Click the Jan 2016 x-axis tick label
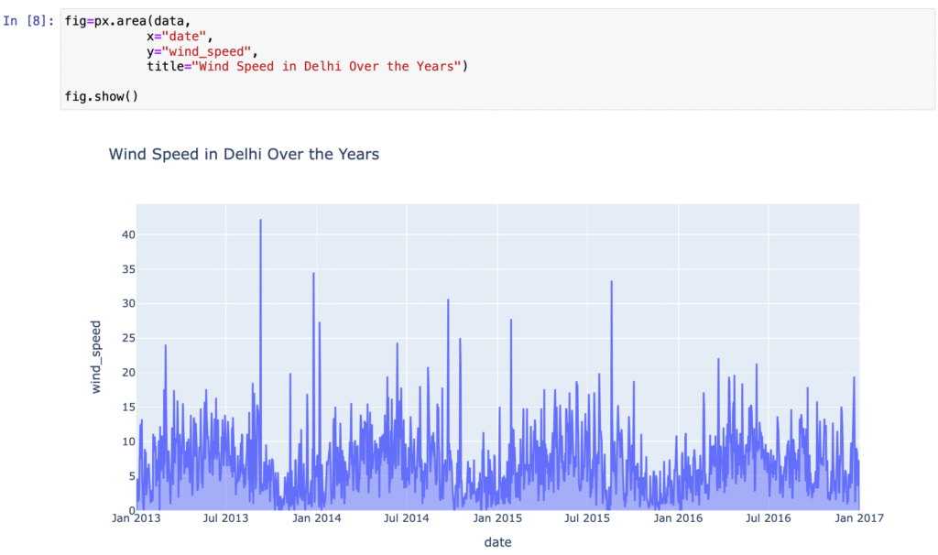Screen dimensions: 938x555 [x=678, y=518]
